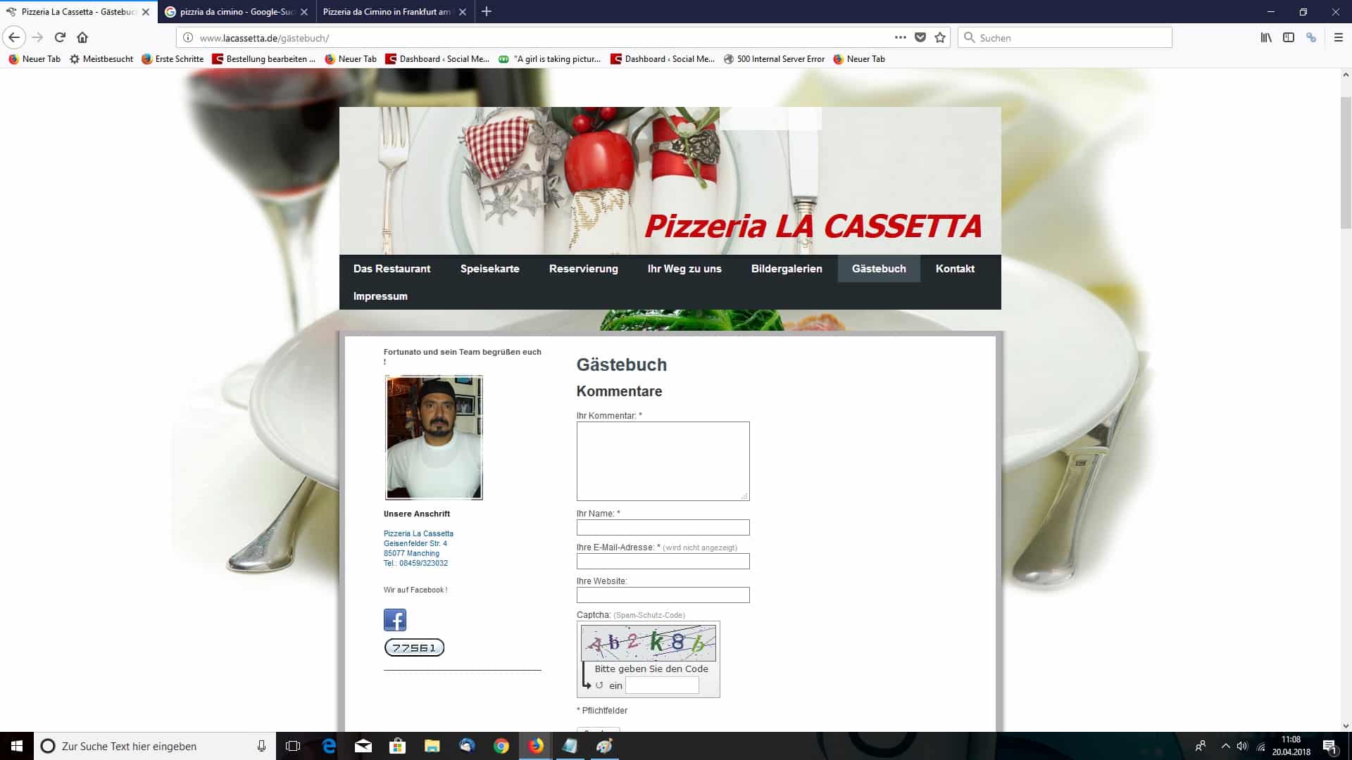This screenshot has width=1352, height=760.
Task: Open Mail app from taskbar
Action: coord(363,746)
